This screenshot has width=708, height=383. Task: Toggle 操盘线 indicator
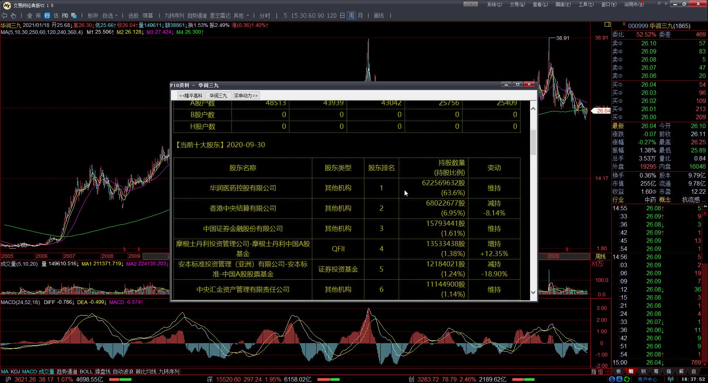103,372
